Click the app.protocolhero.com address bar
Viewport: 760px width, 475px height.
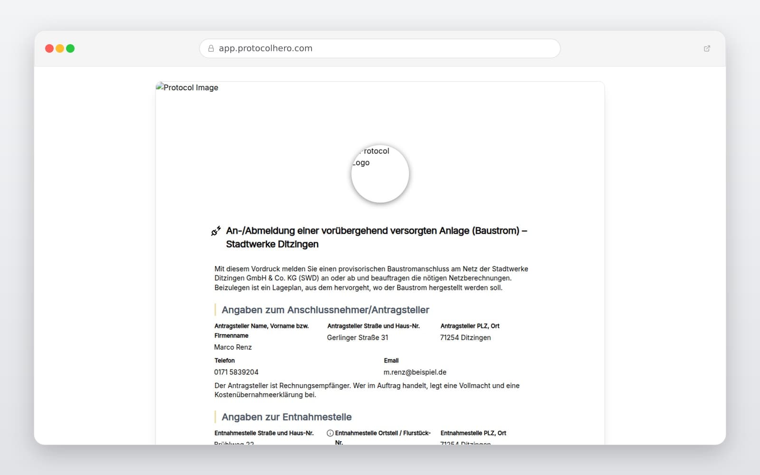click(380, 48)
